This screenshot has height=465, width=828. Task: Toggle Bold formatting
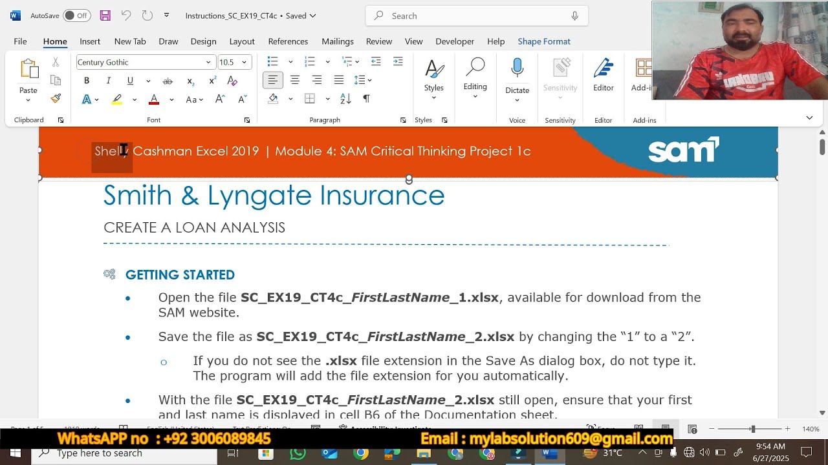coord(87,81)
